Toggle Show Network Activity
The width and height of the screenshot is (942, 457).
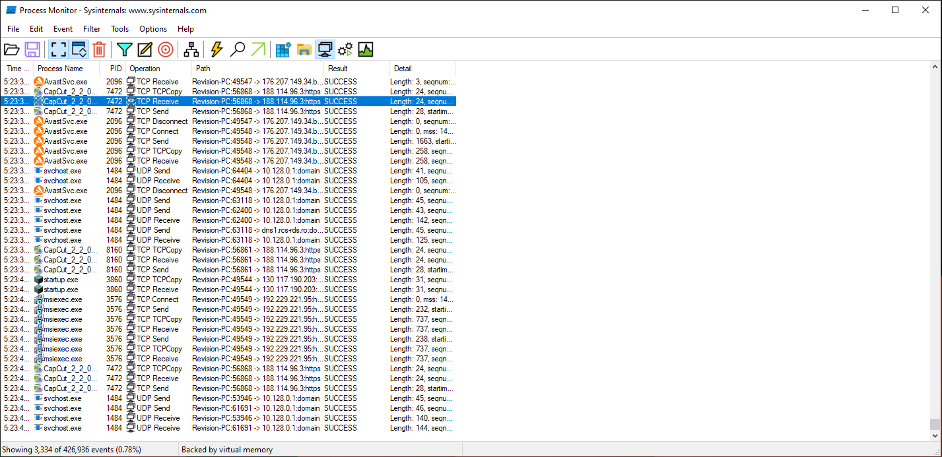(x=325, y=49)
